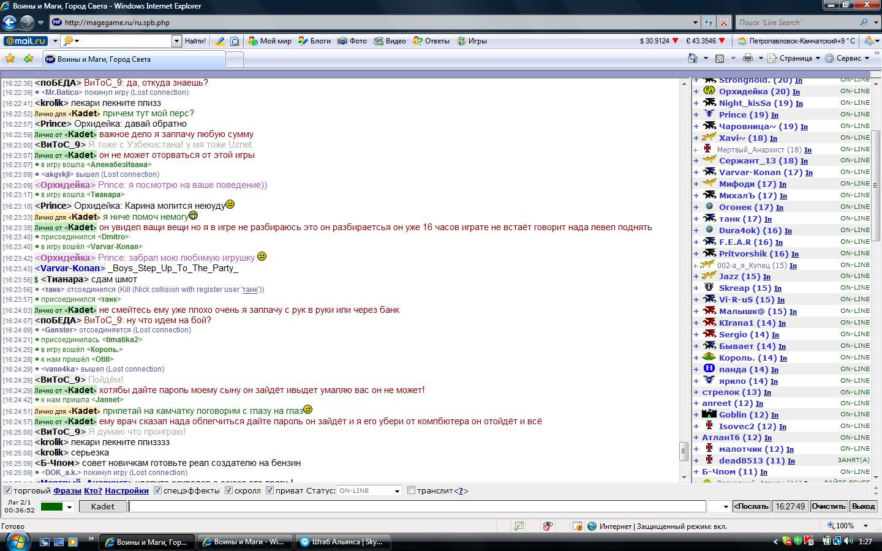The image size is (882, 551).
Task: Open the dropdown right of message field
Action: [726, 506]
